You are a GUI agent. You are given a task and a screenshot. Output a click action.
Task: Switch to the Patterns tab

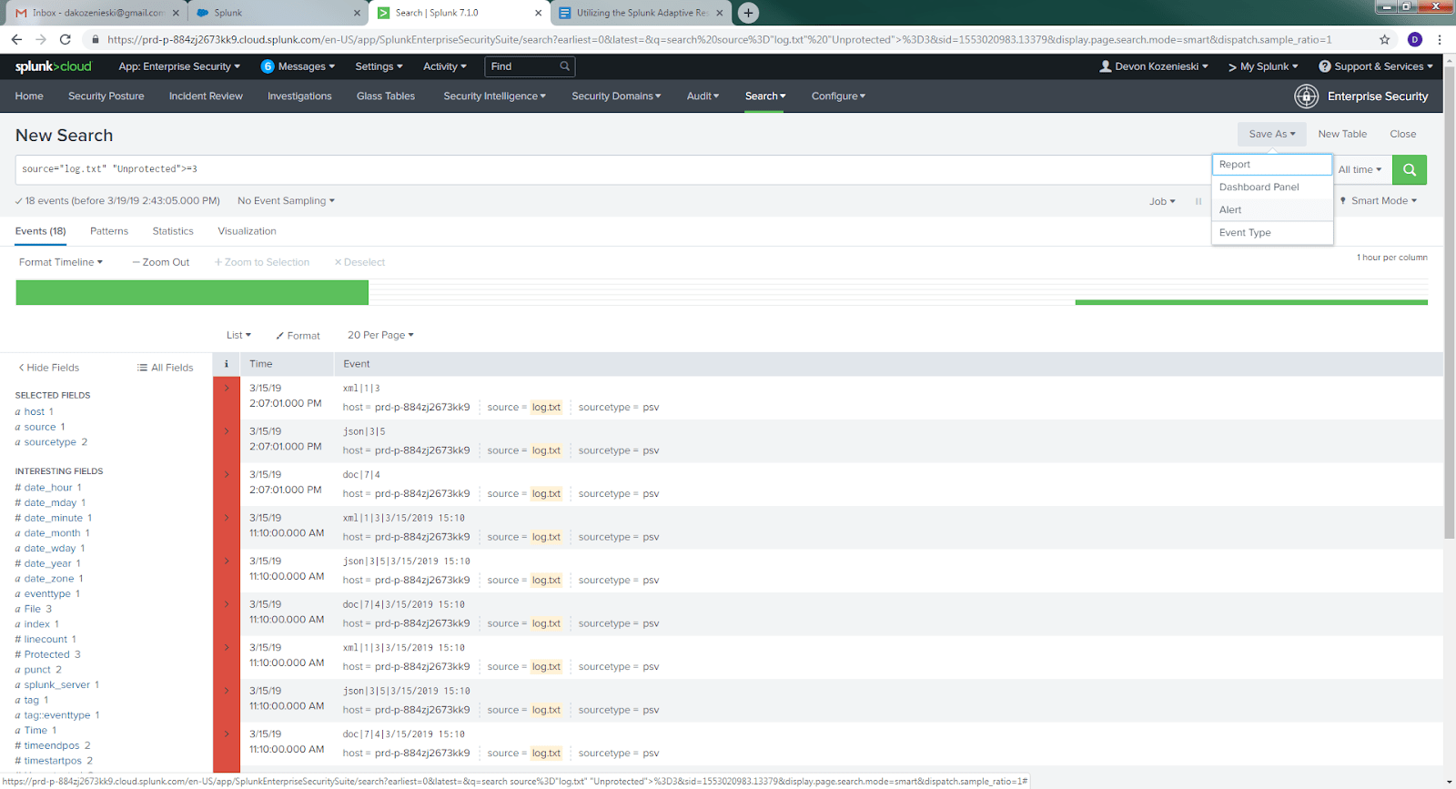[109, 231]
